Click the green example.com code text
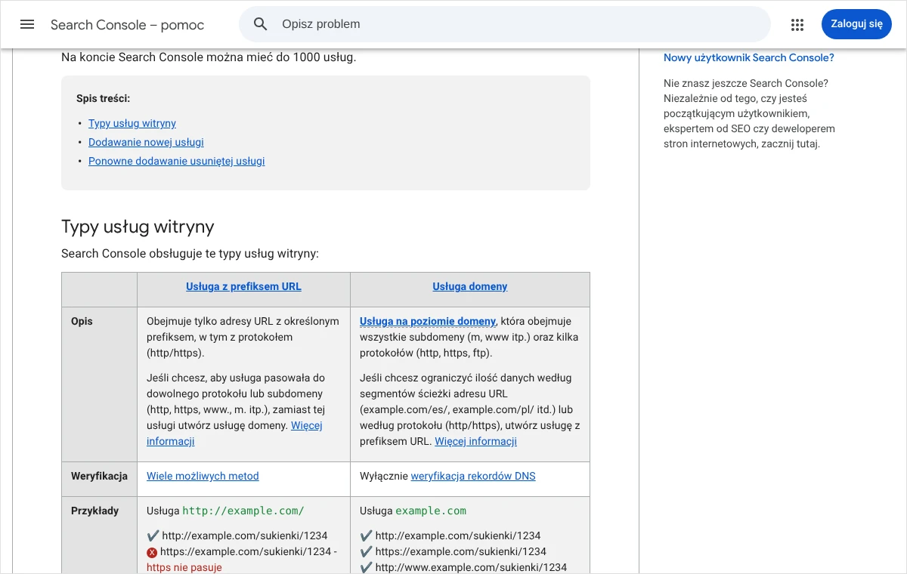The height and width of the screenshot is (574, 907). [x=431, y=511]
